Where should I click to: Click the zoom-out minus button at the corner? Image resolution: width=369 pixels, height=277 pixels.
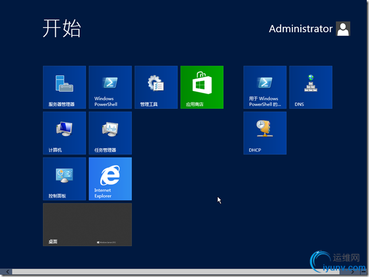point(363,272)
